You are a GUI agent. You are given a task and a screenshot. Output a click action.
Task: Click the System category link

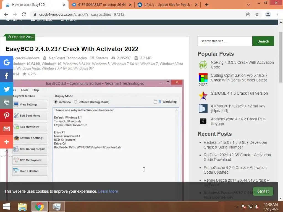[x=102, y=58]
